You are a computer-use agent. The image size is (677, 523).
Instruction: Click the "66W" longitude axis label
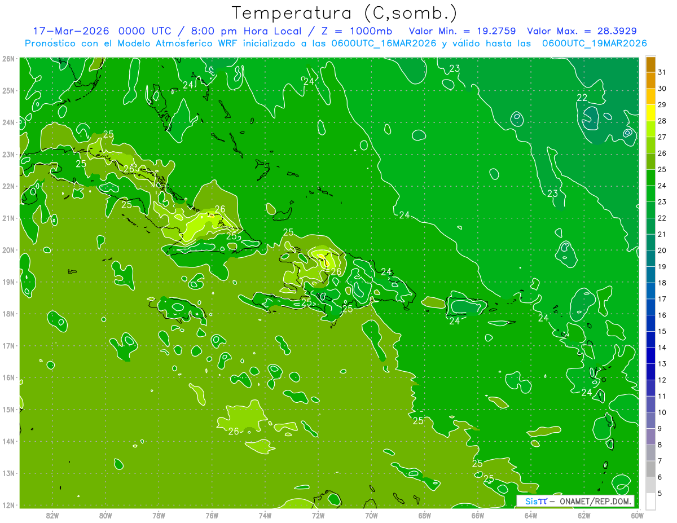tap(478, 515)
